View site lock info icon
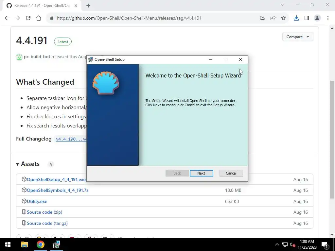 (x=51, y=18)
